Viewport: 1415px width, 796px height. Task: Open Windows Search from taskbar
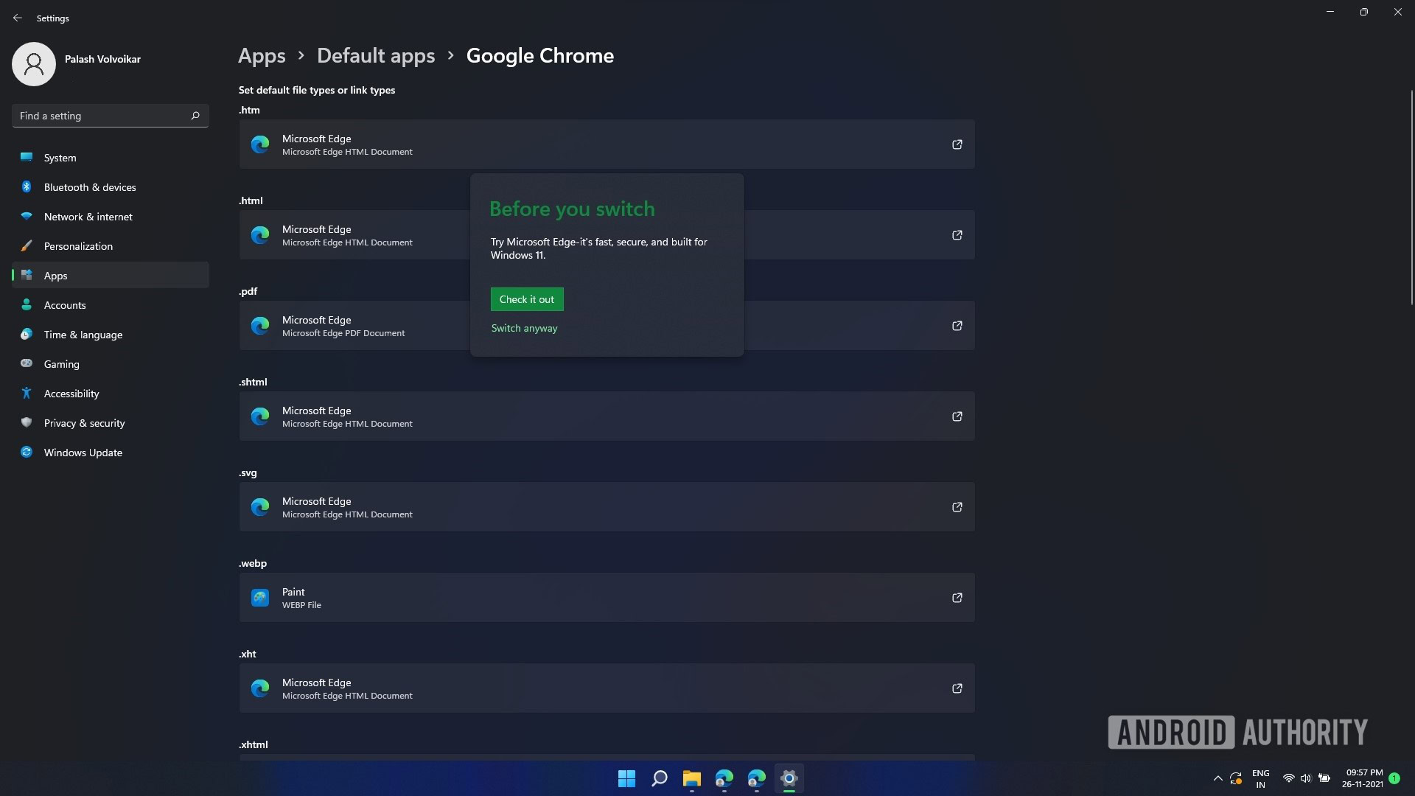point(659,778)
